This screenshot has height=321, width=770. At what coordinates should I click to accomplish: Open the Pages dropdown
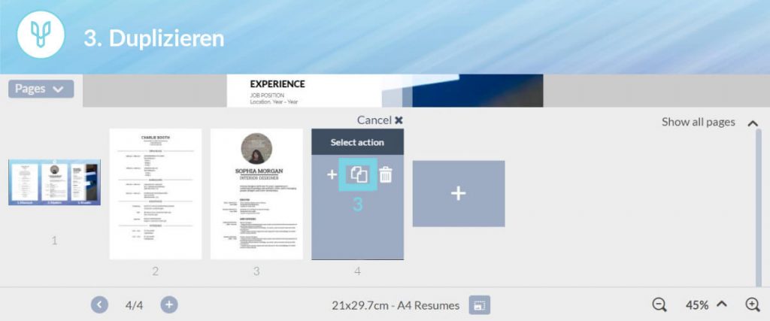pos(41,89)
